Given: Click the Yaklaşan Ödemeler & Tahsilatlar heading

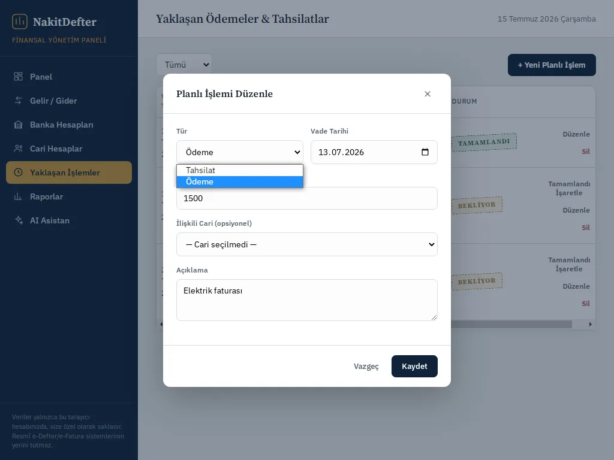Looking at the screenshot, I should (242, 19).
